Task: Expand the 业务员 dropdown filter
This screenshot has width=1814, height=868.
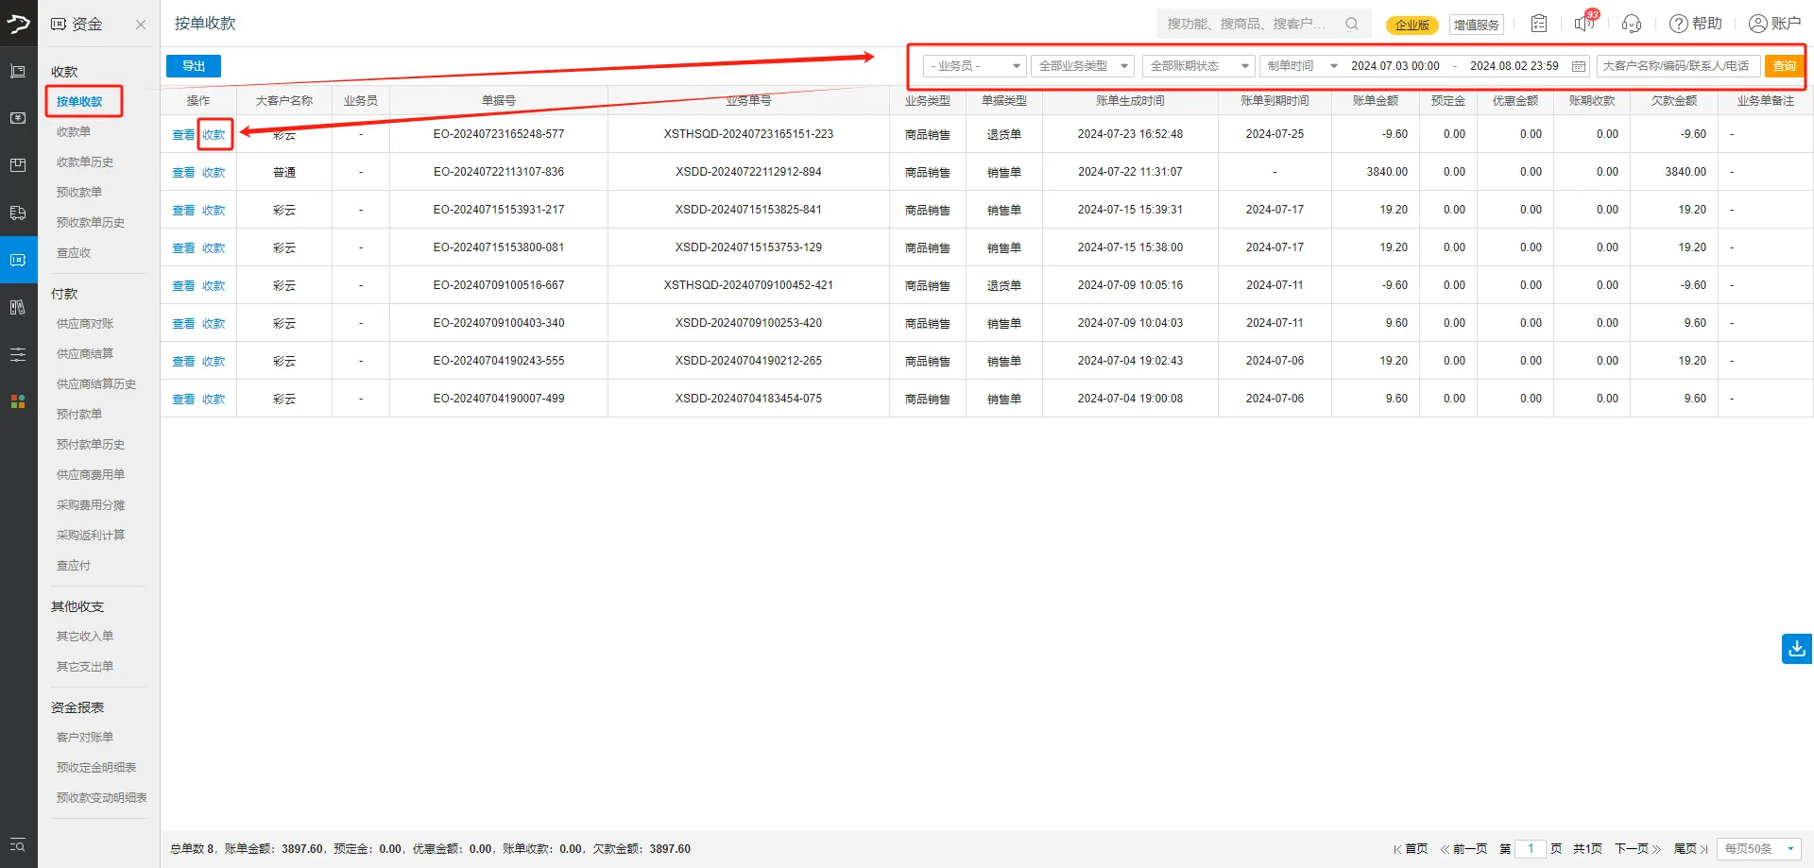Action: [x=974, y=66]
